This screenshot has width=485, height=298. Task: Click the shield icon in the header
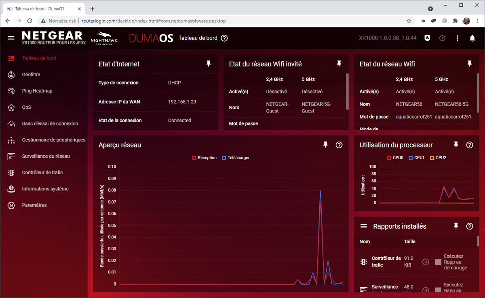[427, 38]
